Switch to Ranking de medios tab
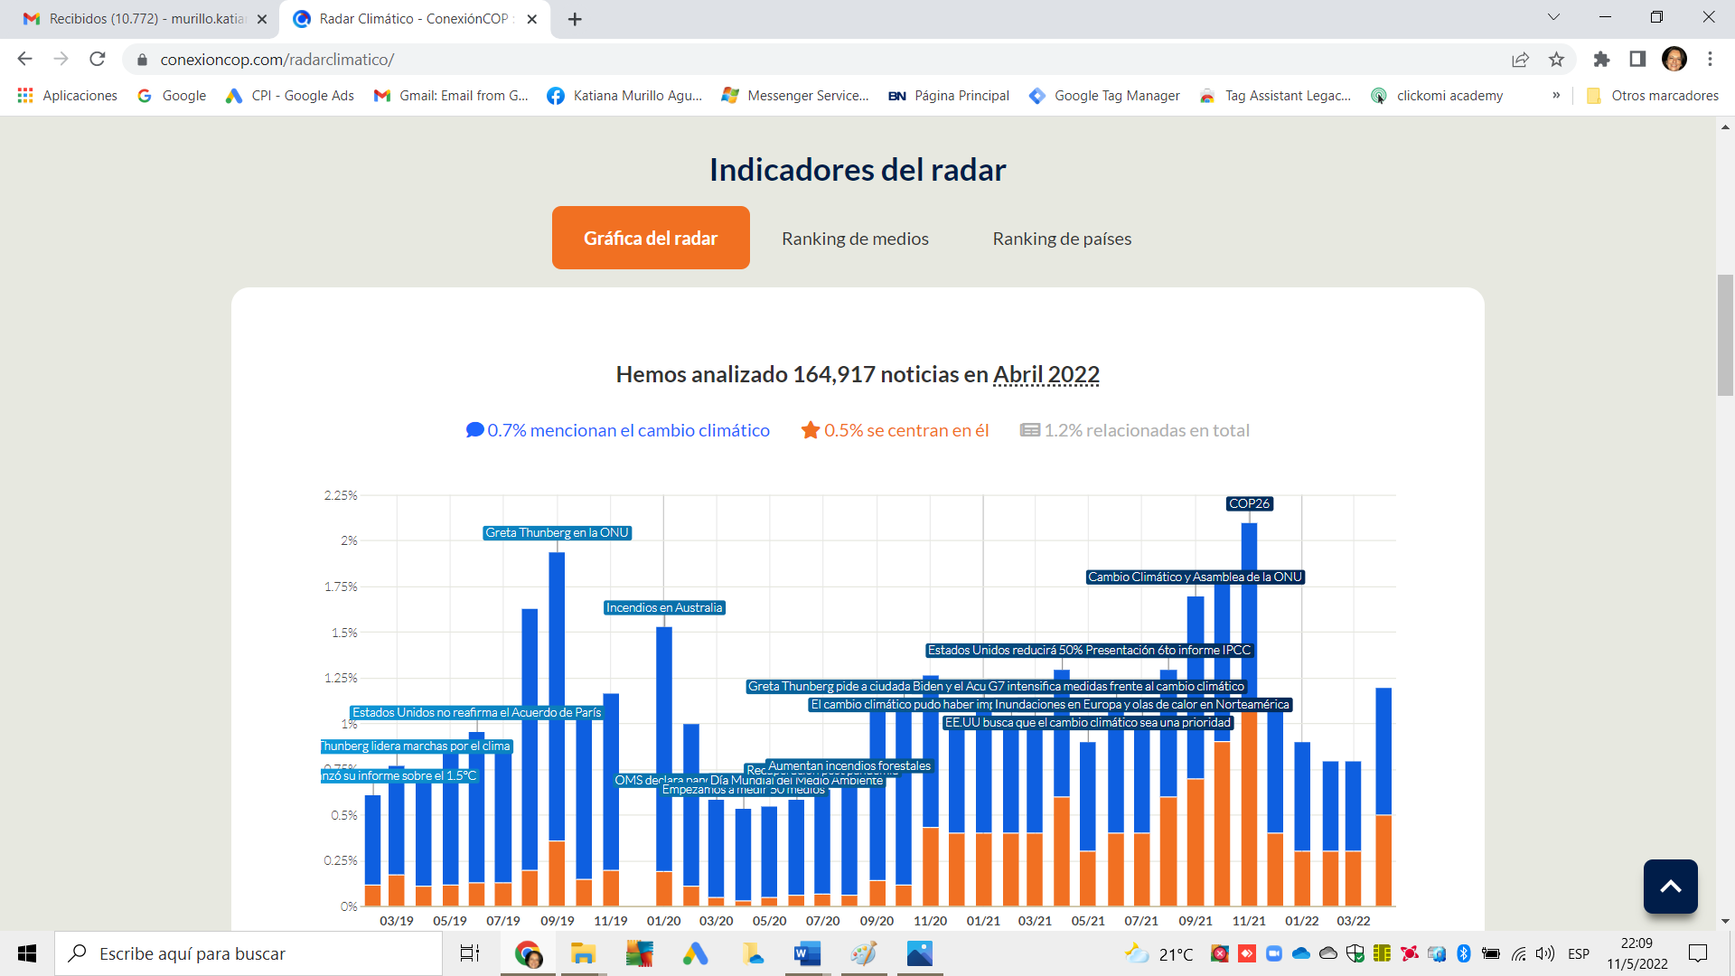1735x976 pixels. (x=855, y=239)
